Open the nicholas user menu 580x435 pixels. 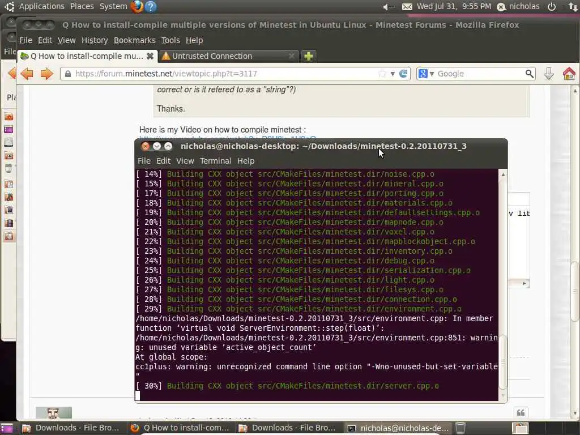pos(518,7)
